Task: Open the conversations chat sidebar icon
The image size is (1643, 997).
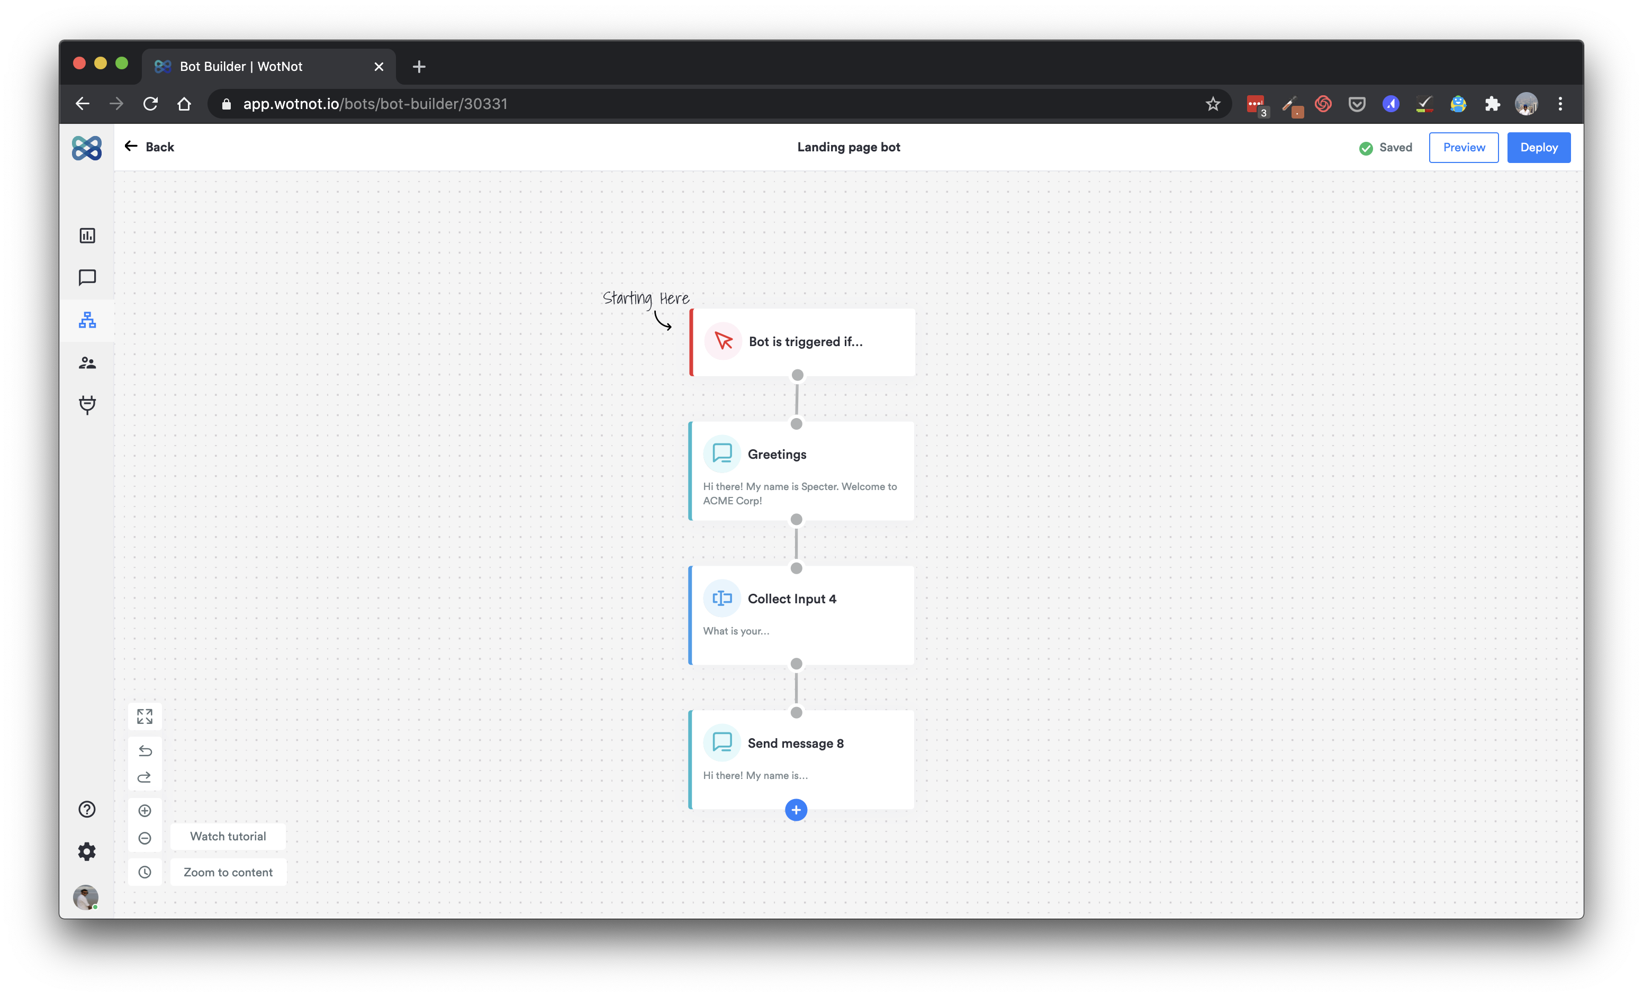Action: [87, 277]
